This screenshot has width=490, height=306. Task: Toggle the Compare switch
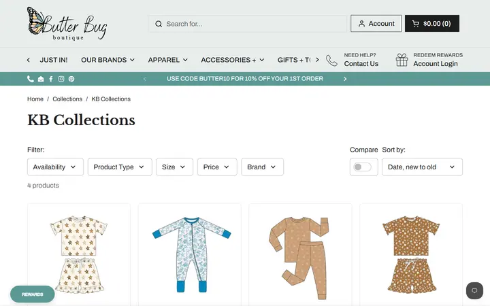(363, 167)
